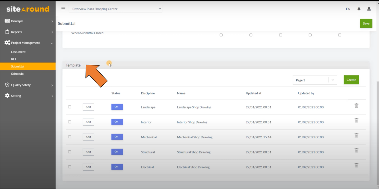The height and width of the screenshot is (189, 379).
Task: Click the Setting gear icon
Action: click(7, 96)
